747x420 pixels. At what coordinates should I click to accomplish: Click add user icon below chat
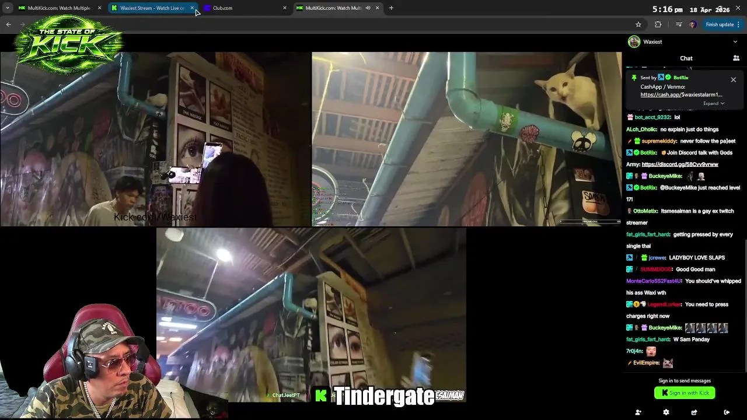tap(638, 412)
